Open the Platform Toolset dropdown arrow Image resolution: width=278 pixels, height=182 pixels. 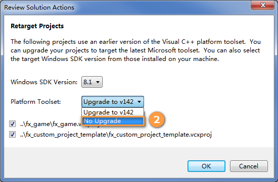click(x=140, y=102)
